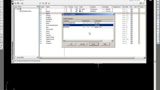Select the Chamfer modify tool
The height and width of the screenshot is (90, 160).
point(158,34)
